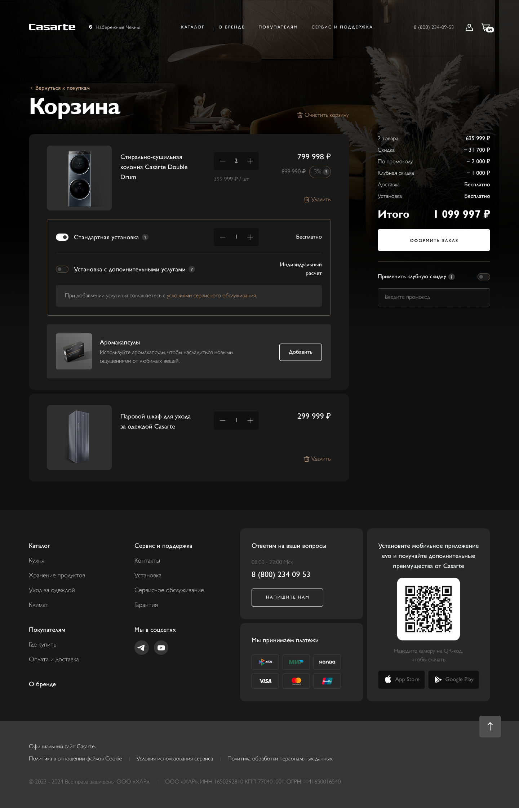The image size is (519, 808).
Task: Open the Telegram social link
Action: [x=142, y=648]
